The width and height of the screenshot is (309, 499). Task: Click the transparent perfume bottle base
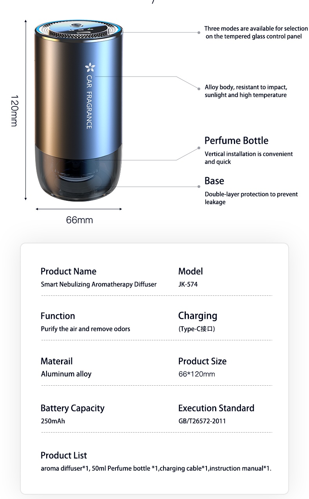[x=79, y=172]
